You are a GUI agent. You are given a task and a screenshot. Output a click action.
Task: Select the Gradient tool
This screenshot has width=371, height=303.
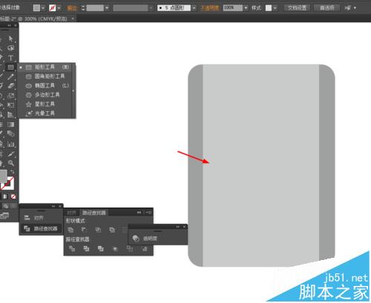[11, 124]
